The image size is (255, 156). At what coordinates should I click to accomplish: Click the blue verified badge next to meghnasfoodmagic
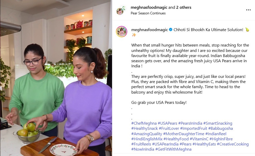tap(171, 30)
